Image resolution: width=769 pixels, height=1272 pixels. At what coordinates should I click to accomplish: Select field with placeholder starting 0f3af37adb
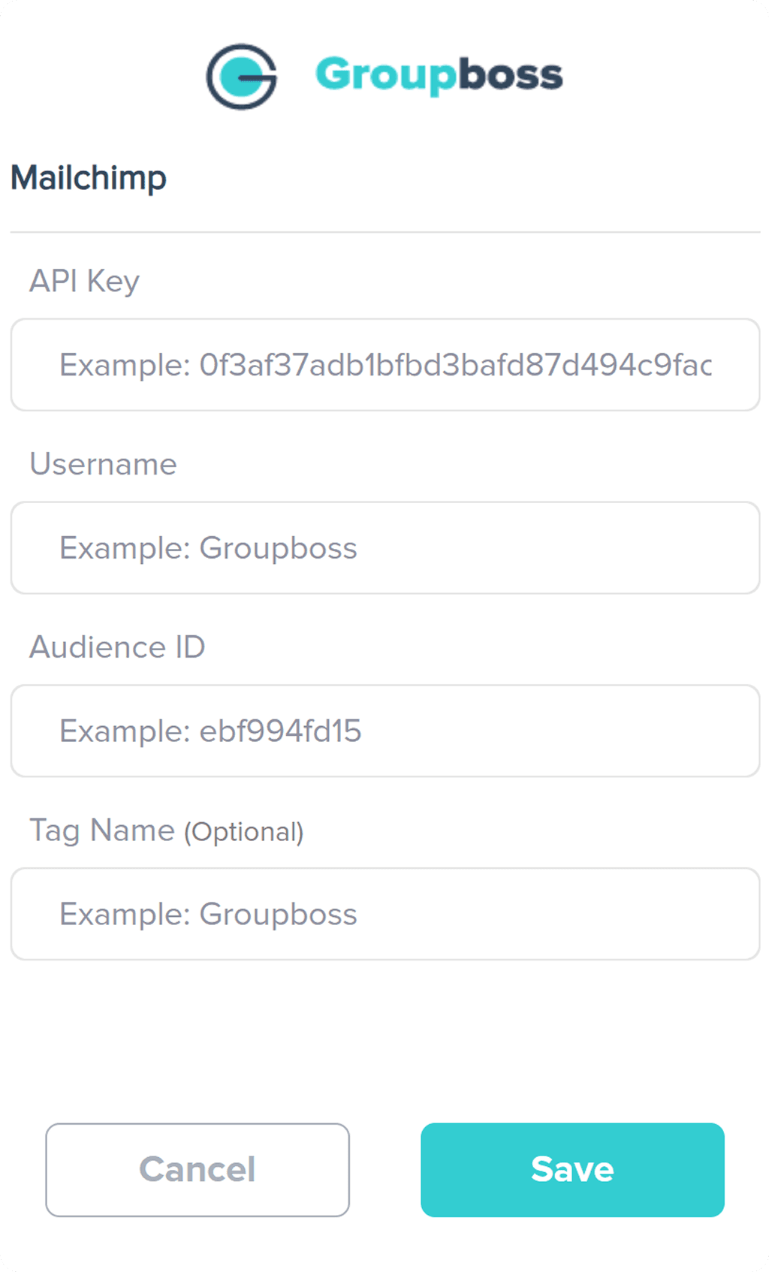click(x=385, y=365)
